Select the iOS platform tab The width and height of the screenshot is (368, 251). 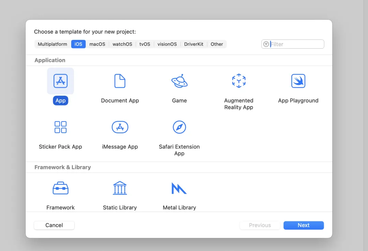pyautogui.click(x=78, y=44)
